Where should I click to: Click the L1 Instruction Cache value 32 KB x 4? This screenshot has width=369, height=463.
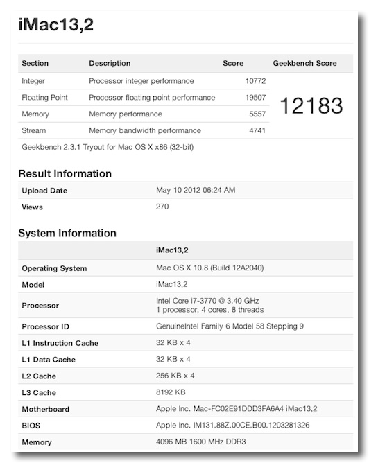coord(173,343)
